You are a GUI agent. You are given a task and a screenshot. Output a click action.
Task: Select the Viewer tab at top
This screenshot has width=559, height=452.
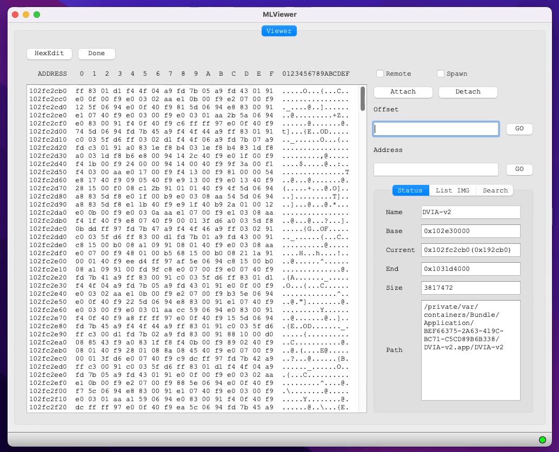coord(279,31)
